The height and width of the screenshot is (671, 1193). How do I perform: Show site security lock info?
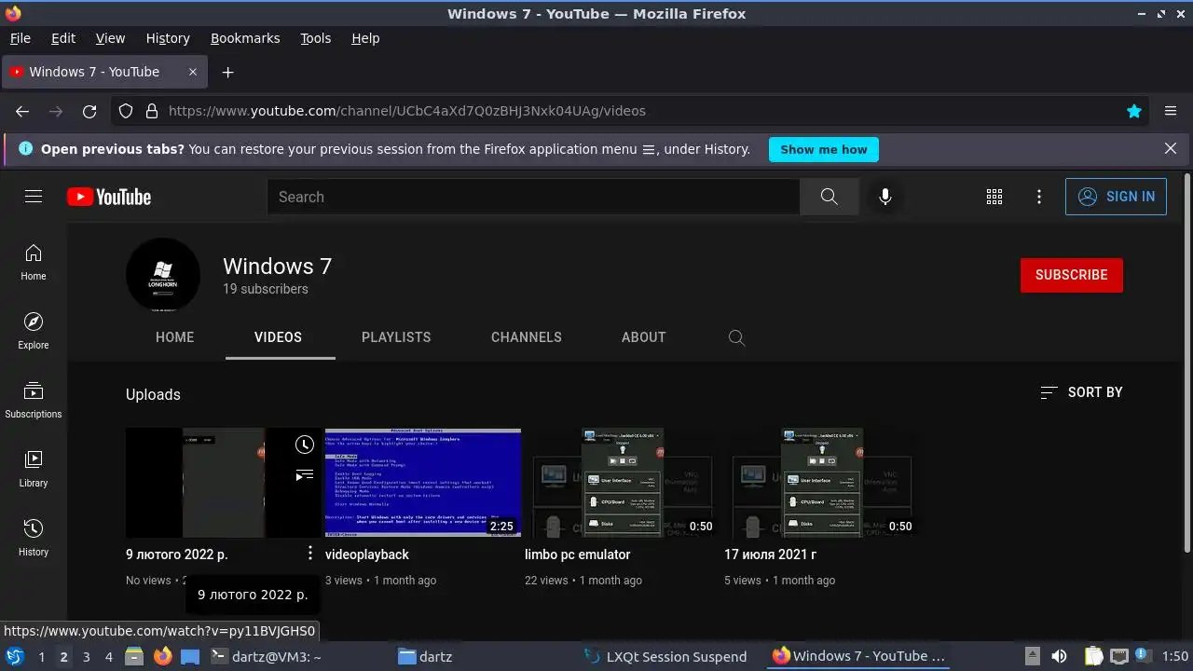152,111
